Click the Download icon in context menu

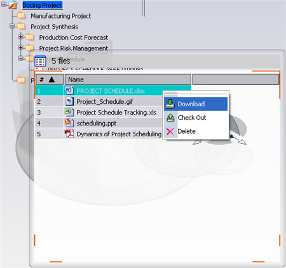click(x=170, y=104)
